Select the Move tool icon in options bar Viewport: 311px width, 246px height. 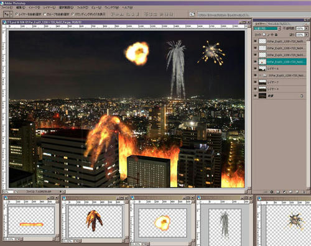point(7,14)
